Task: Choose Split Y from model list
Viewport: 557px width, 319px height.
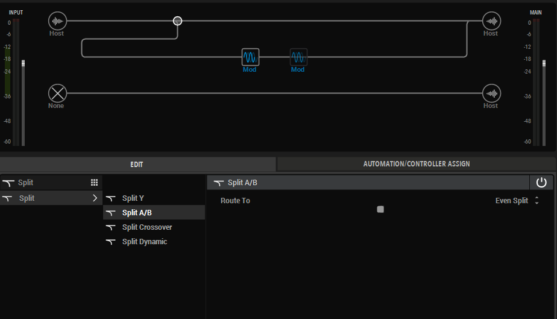Action: tap(133, 198)
